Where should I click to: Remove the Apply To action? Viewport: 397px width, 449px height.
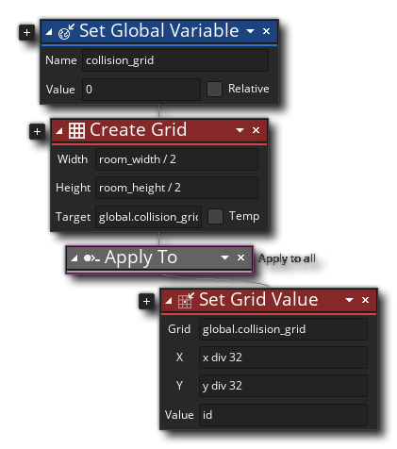tap(240, 258)
